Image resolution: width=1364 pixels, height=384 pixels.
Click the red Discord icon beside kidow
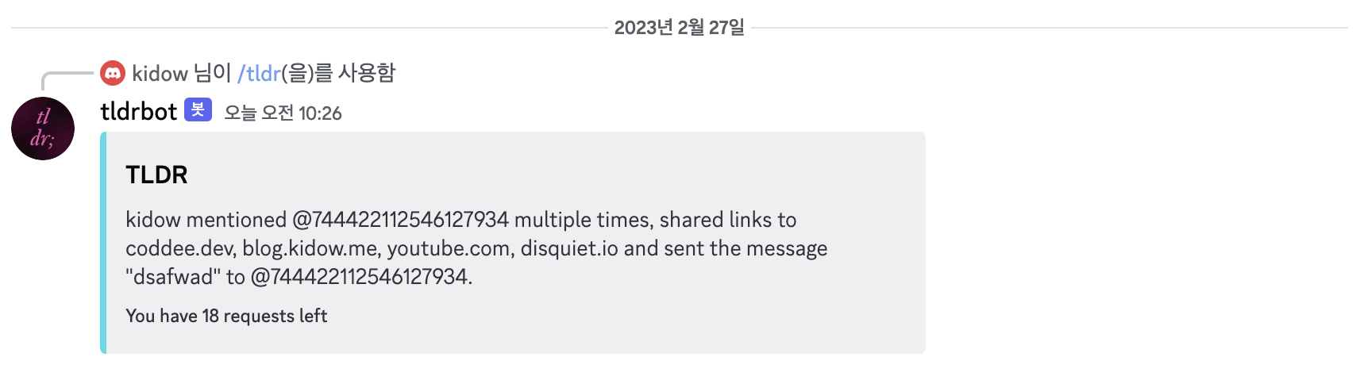pyautogui.click(x=113, y=74)
